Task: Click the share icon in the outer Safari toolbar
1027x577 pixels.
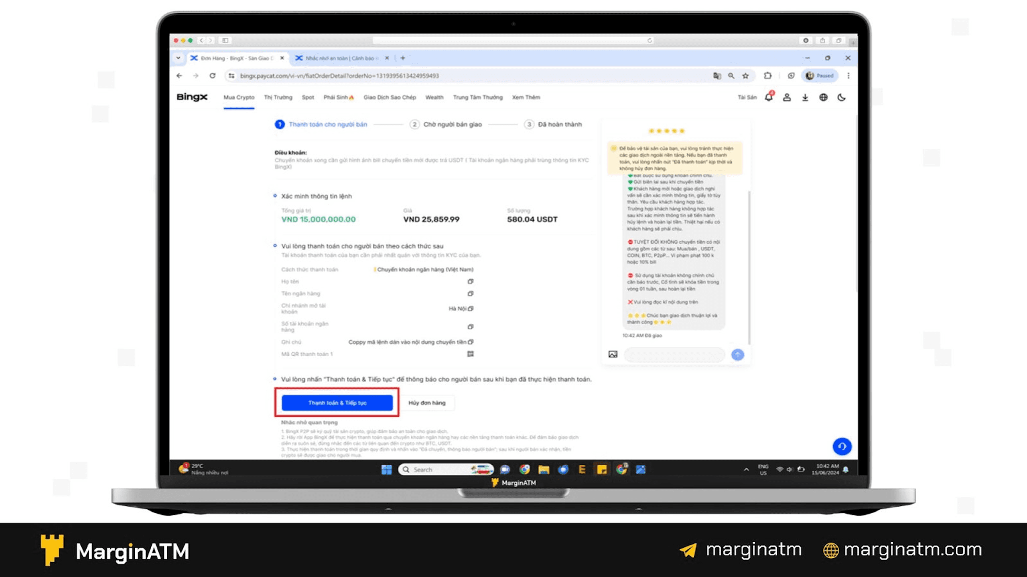Action: [822, 40]
